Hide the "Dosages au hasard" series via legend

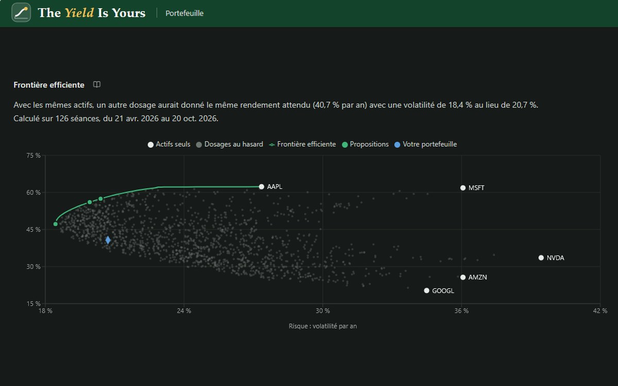click(230, 145)
